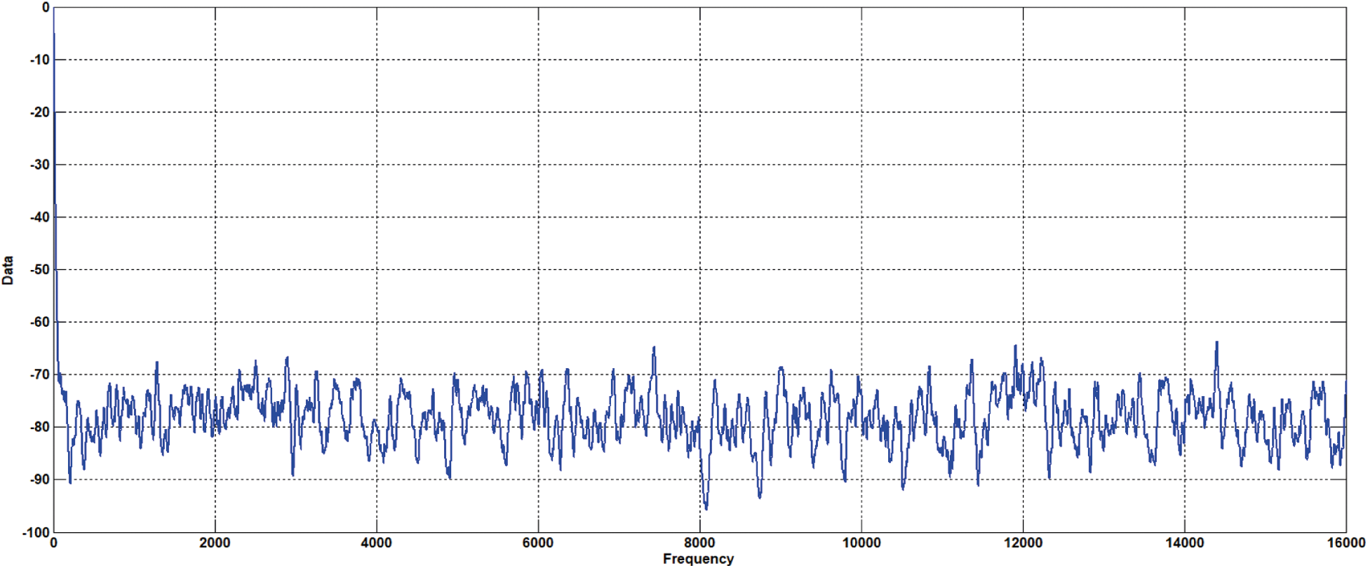Select the -70 y-axis tick label
This screenshot has width=1368, height=568.
coord(40,375)
